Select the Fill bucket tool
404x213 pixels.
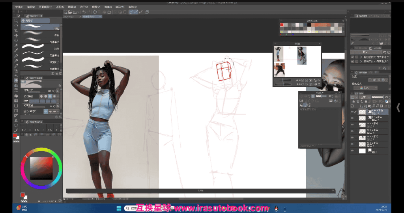tap(16, 95)
